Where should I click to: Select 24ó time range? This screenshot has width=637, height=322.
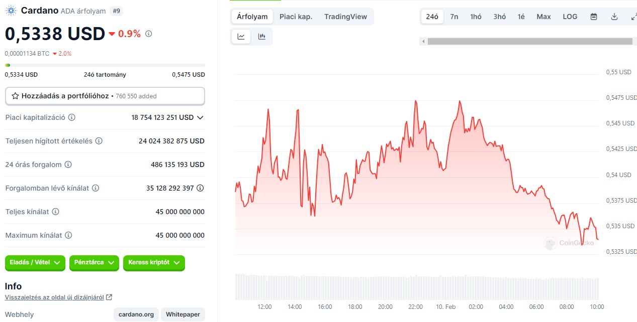pyautogui.click(x=432, y=17)
